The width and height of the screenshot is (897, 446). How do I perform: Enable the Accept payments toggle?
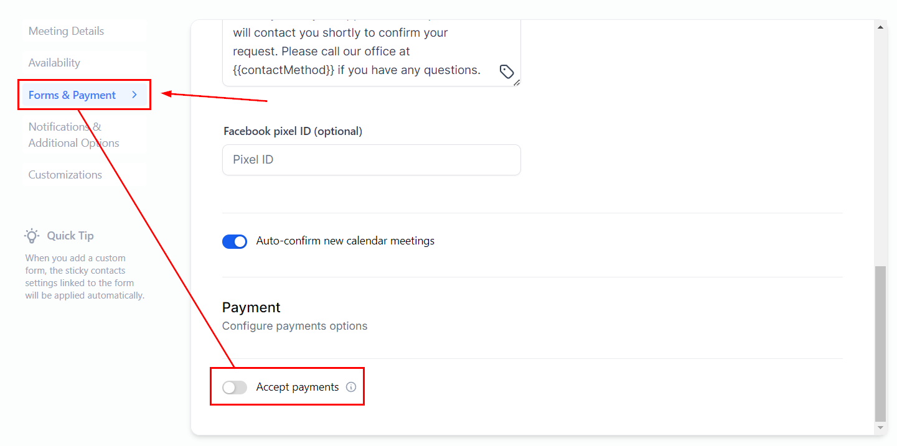point(235,388)
